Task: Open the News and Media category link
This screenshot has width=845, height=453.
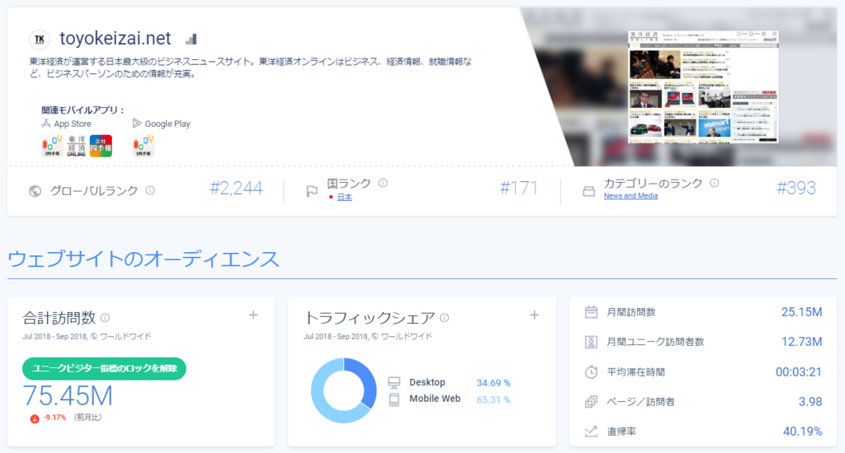Action: tap(630, 196)
